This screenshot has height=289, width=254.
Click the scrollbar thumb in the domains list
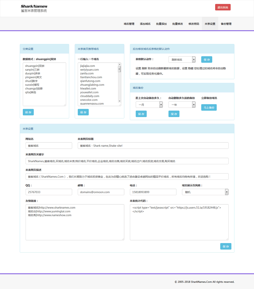tap(119, 69)
